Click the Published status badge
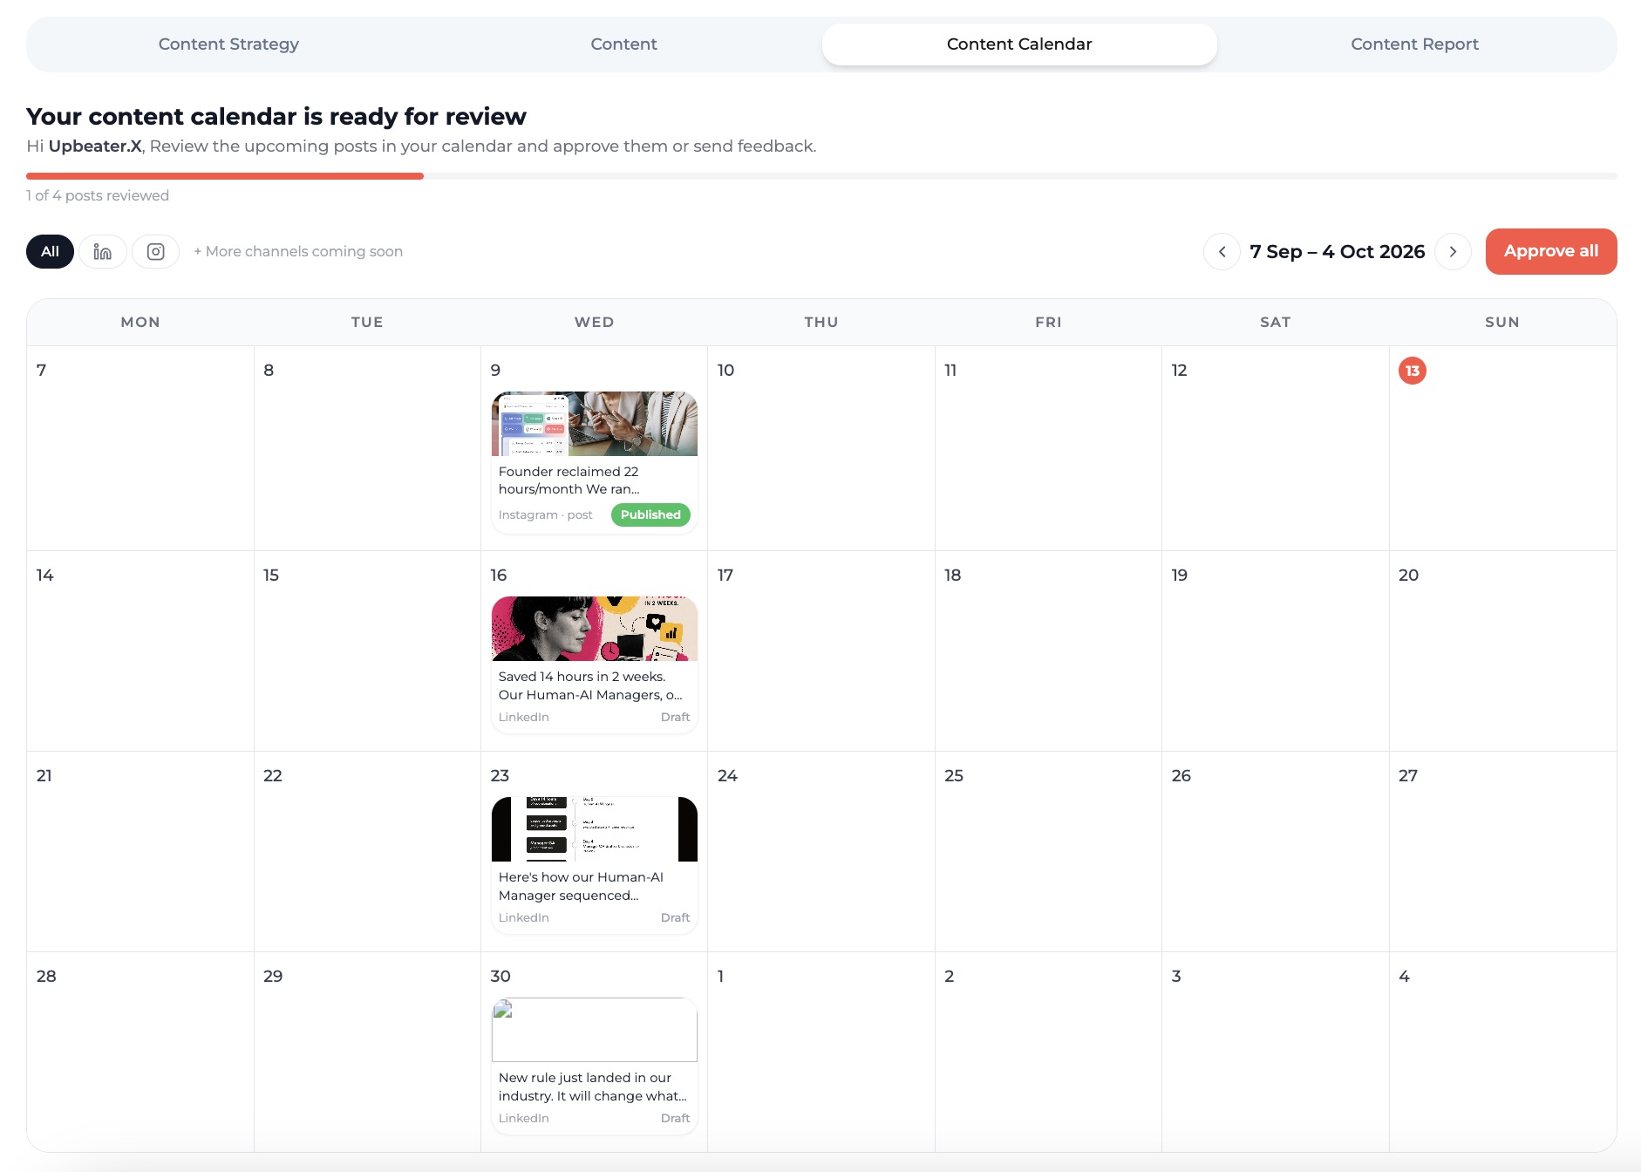Image resolution: width=1641 pixels, height=1172 pixels. [650, 514]
